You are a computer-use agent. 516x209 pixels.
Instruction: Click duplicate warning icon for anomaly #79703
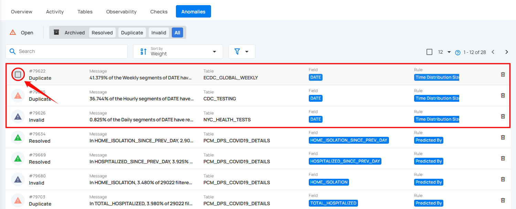pos(18,200)
